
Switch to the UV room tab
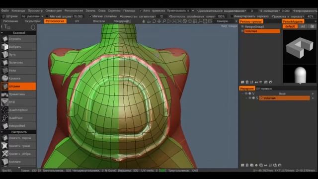[x=77, y=21]
